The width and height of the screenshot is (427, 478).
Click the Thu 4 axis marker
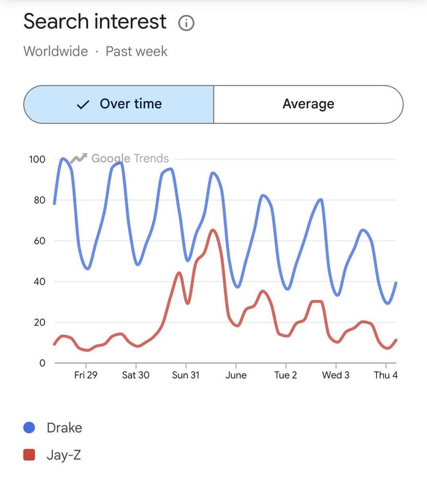[386, 375]
